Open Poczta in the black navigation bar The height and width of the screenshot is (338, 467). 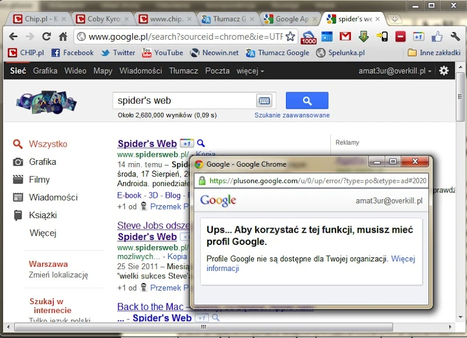click(217, 71)
